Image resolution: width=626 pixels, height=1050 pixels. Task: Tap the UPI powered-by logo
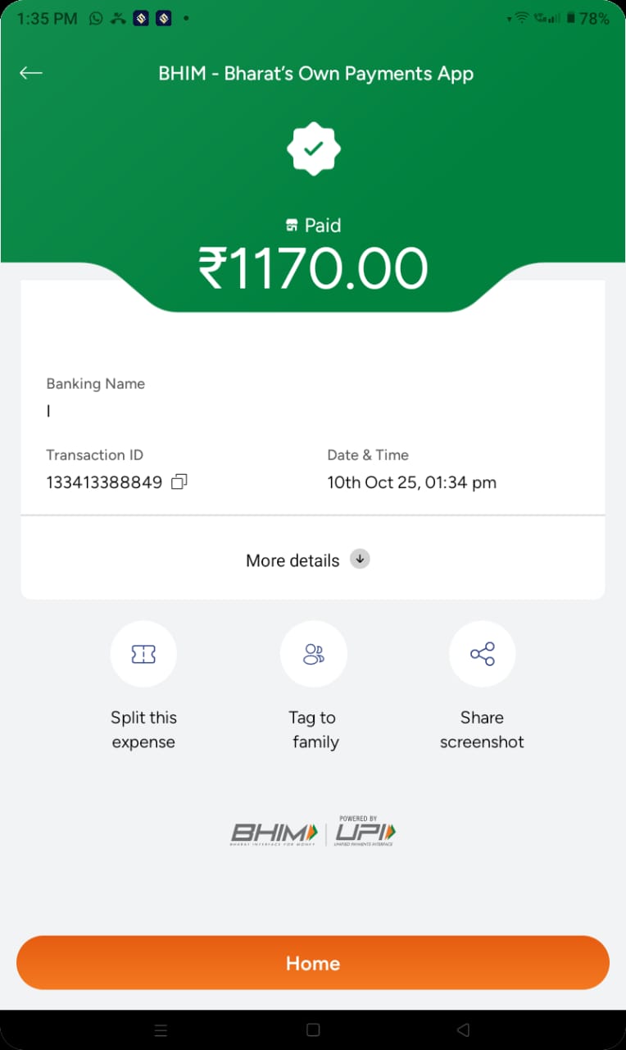coord(365,833)
